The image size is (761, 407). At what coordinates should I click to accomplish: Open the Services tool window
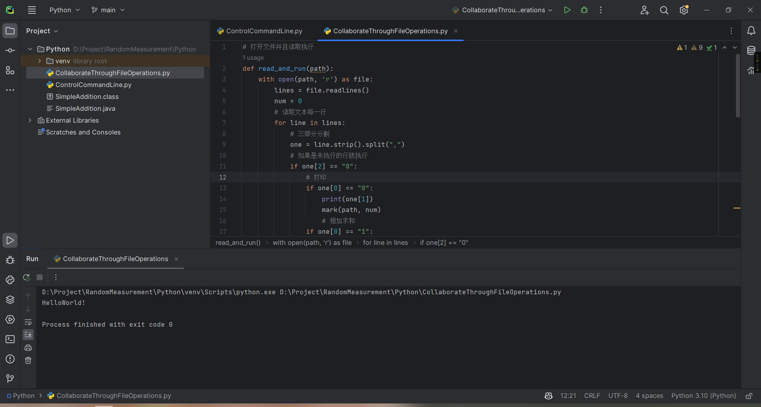[x=10, y=319]
